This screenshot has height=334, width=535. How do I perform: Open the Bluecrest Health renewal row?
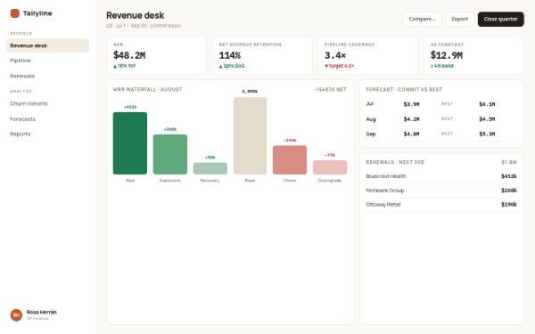pos(441,176)
